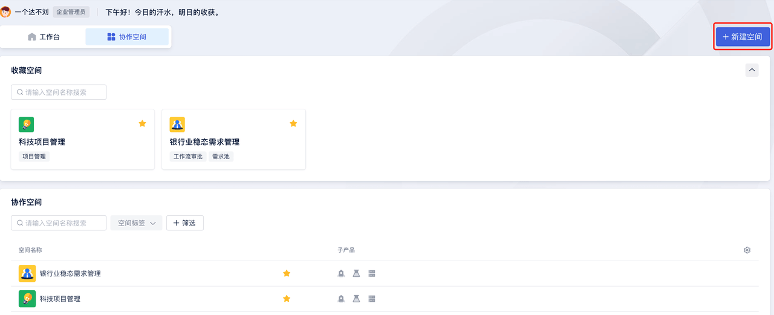
Task: Switch to the 协作空间 tab
Action: 127,37
